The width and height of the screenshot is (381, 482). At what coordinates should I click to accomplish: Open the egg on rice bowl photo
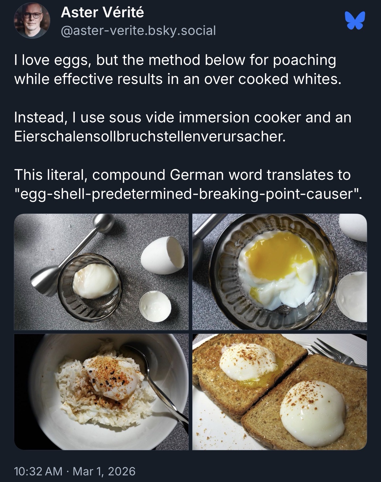[101, 392]
